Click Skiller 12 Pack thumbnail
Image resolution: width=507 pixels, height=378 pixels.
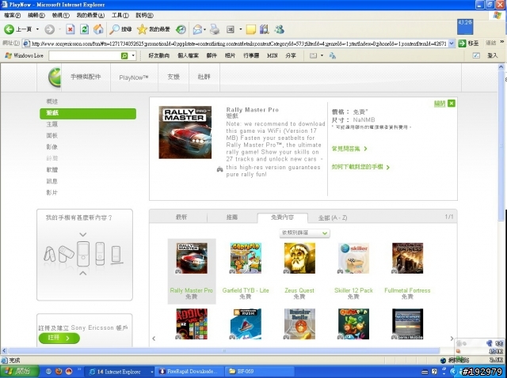[353, 259]
